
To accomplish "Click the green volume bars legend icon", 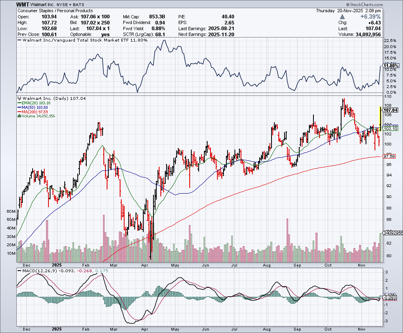I will (18, 116).
